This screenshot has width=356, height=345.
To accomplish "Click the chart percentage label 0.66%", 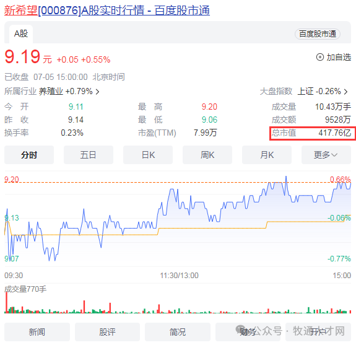I will (x=341, y=180).
